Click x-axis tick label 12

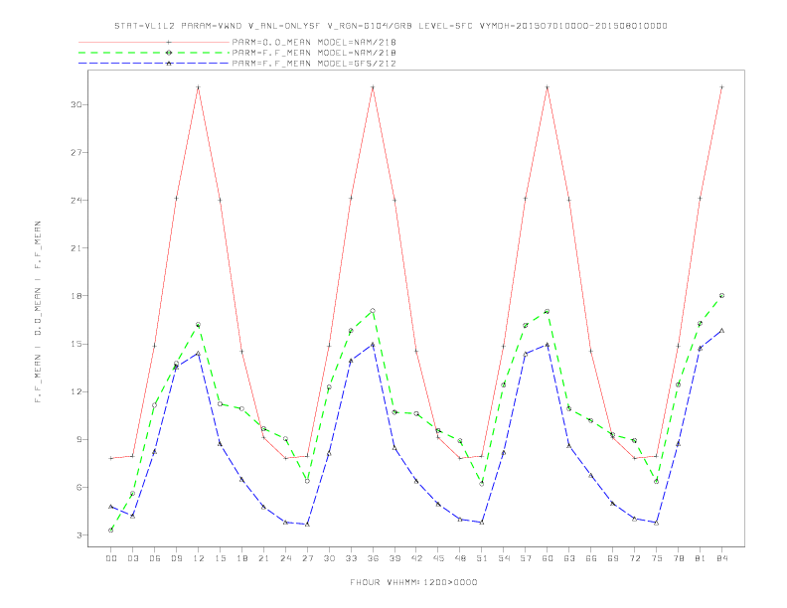(x=199, y=558)
